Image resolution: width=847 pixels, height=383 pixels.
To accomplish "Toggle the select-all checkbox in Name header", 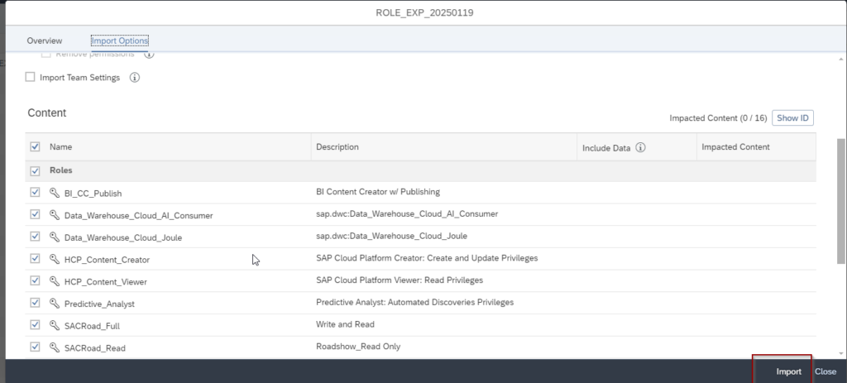I will pyautogui.click(x=35, y=146).
